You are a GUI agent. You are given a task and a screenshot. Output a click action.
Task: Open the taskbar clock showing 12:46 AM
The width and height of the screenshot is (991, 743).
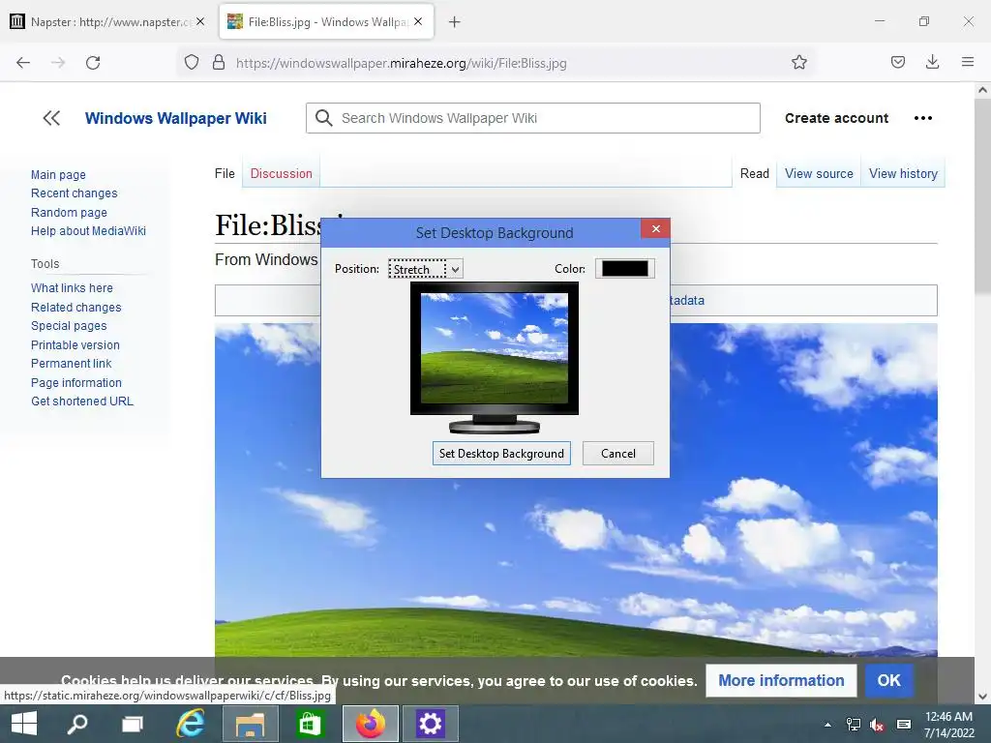[x=948, y=725]
